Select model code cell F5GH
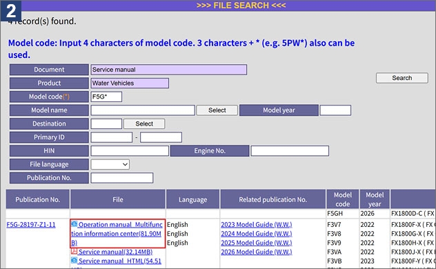This screenshot has height=269, width=436. tap(335, 213)
